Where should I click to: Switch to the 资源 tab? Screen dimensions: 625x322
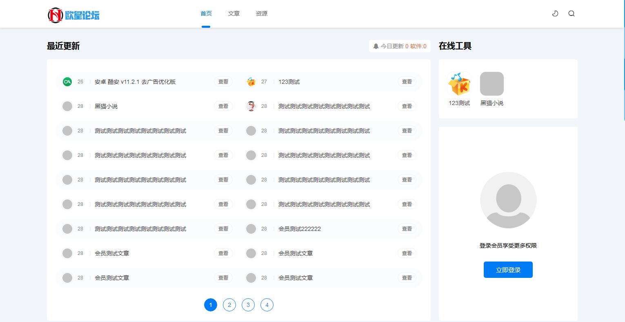click(262, 13)
